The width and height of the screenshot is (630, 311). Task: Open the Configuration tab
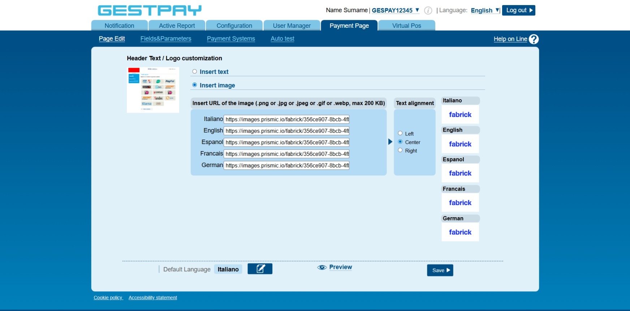234,26
